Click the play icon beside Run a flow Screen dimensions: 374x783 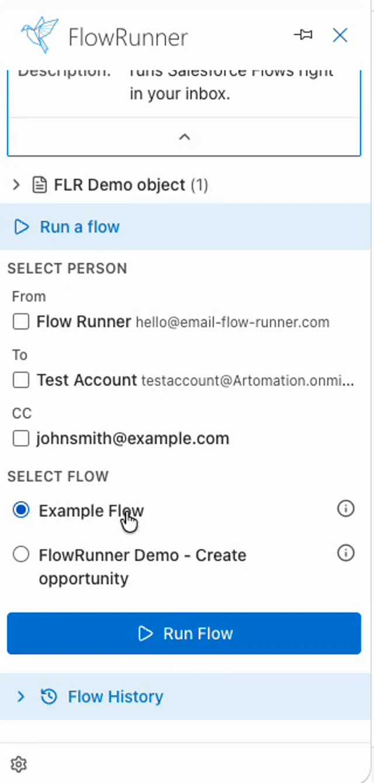(22, 227)
